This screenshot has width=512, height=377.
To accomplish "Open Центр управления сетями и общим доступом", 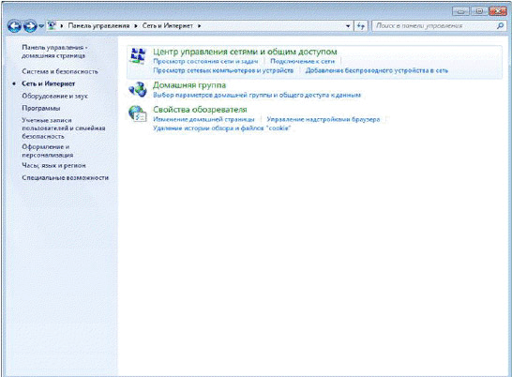I will 245,52.
